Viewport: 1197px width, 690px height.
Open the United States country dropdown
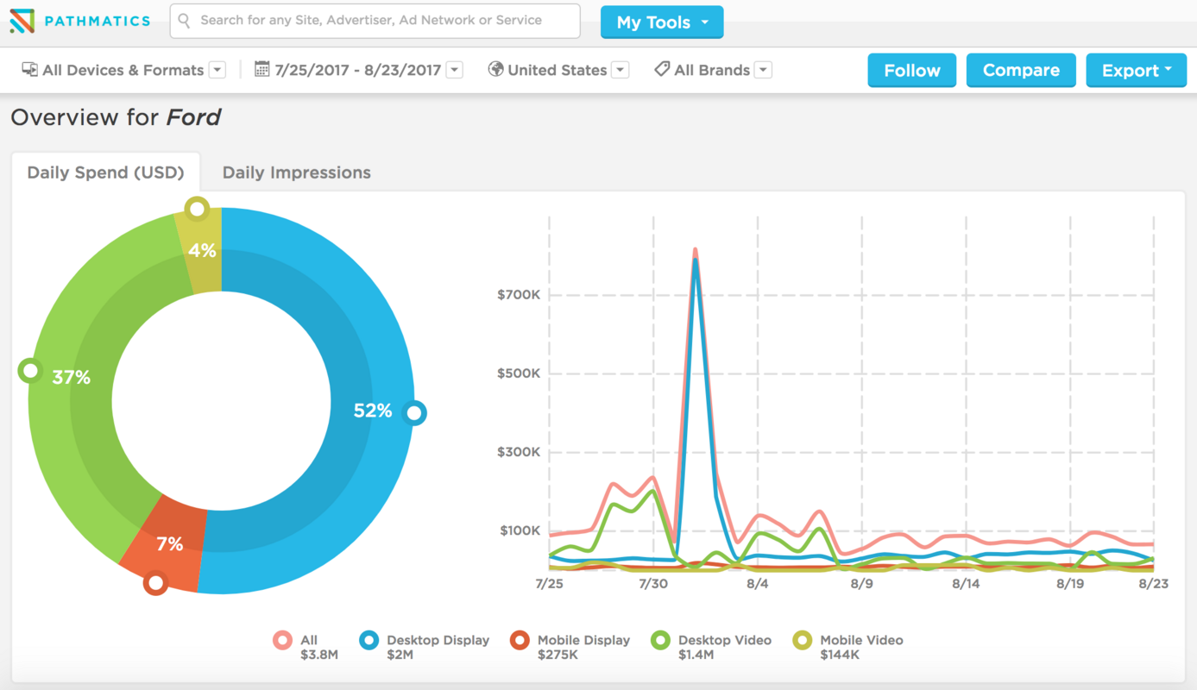pyautogui.click(x=620, y=70)
